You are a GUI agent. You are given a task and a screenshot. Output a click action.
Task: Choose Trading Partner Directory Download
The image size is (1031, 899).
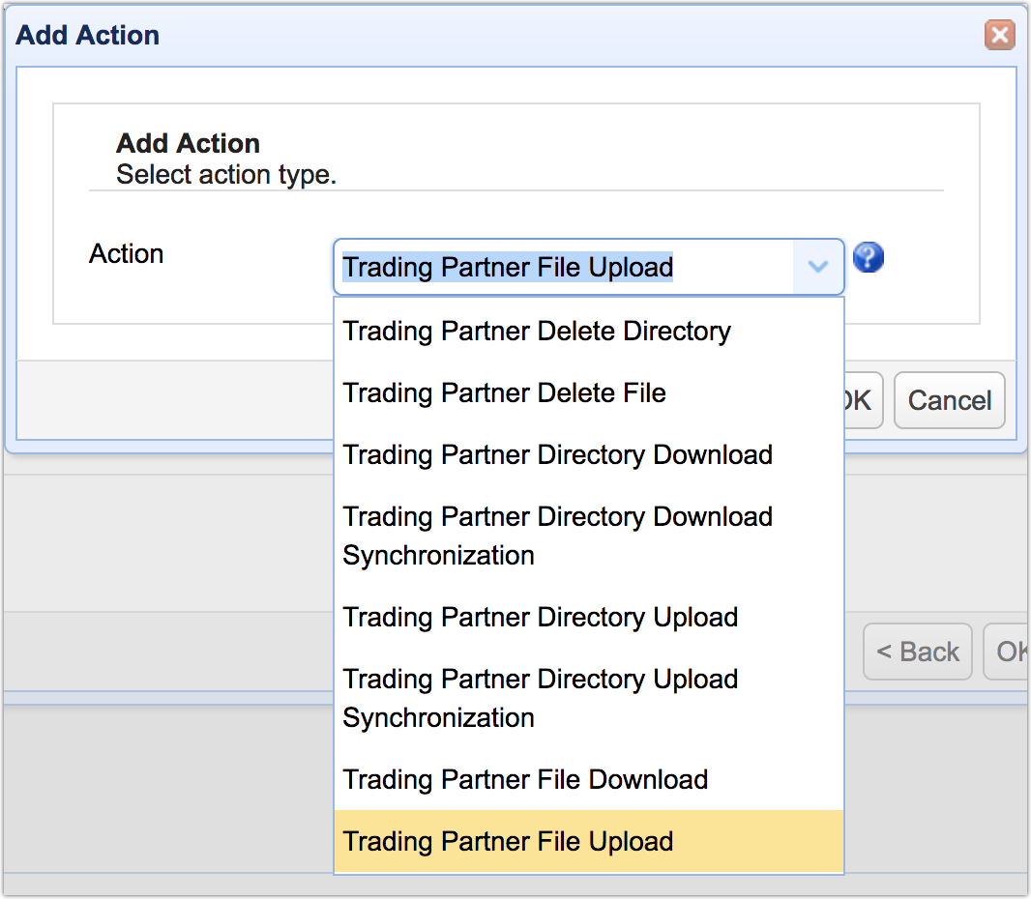[x=589, y=454]
